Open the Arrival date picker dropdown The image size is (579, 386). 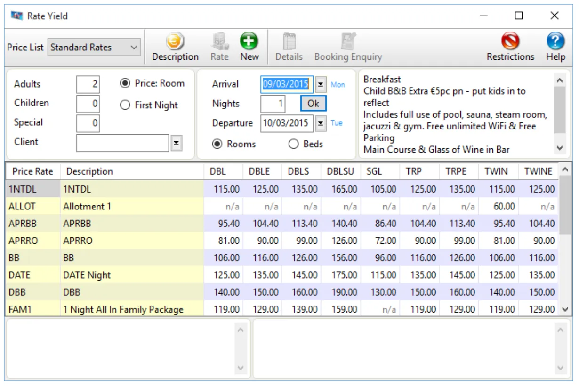[x=321, y=84]
